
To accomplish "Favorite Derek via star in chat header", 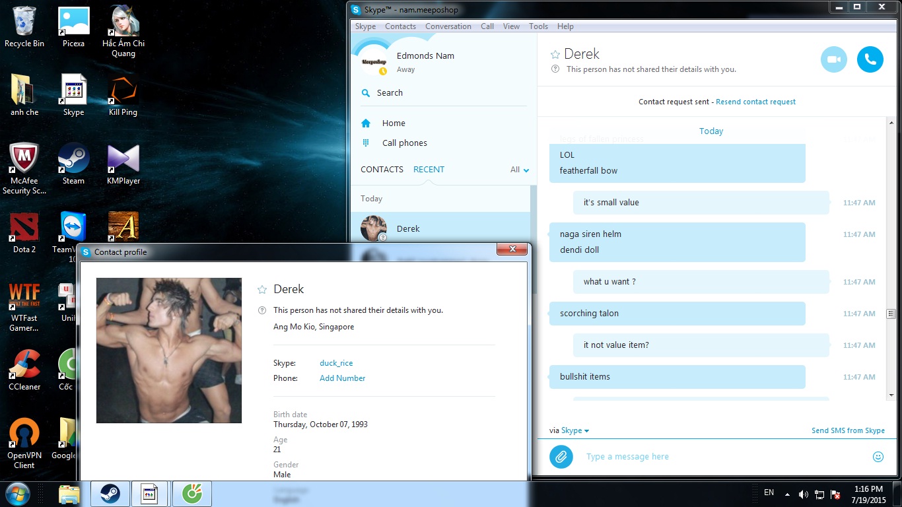I will pyautogui.click(x=555, y=55).
